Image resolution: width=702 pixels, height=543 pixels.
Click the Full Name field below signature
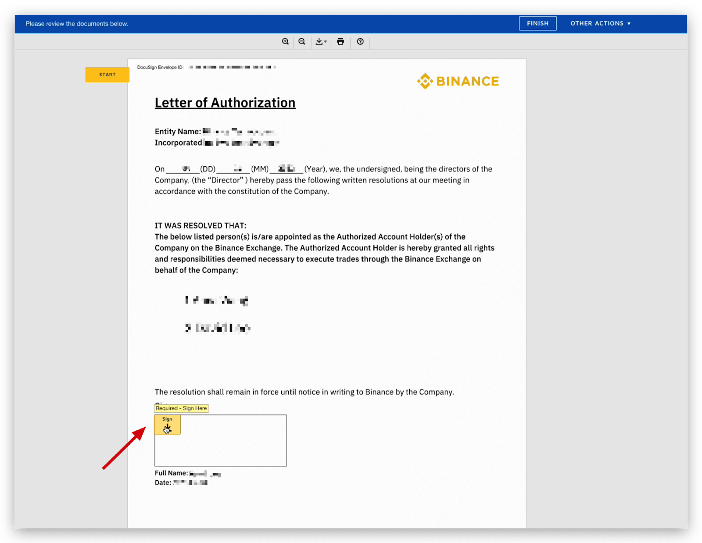(205, 474)
